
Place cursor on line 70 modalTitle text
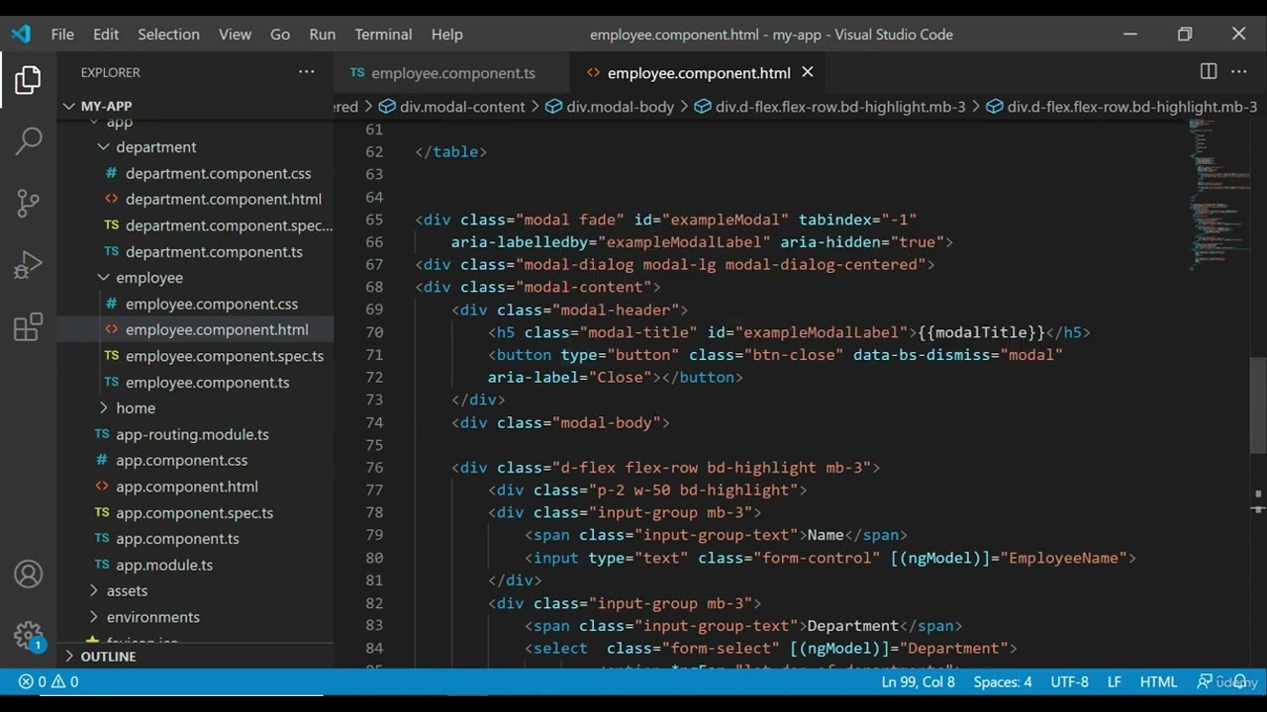tap(981, 332)
